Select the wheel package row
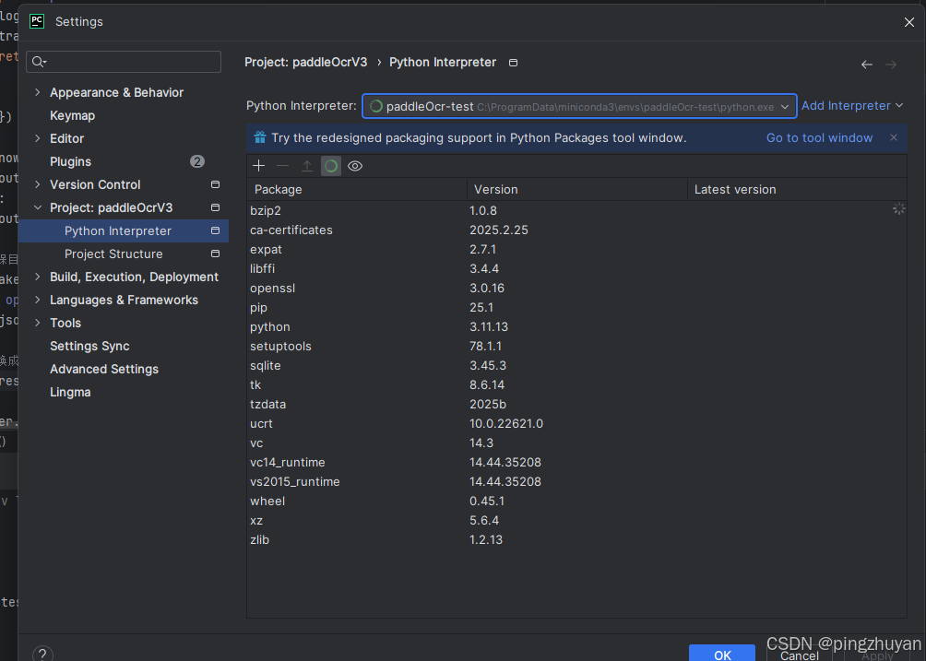Image resolution: width=926 pixels, height=661 pixels. [576, 502]
